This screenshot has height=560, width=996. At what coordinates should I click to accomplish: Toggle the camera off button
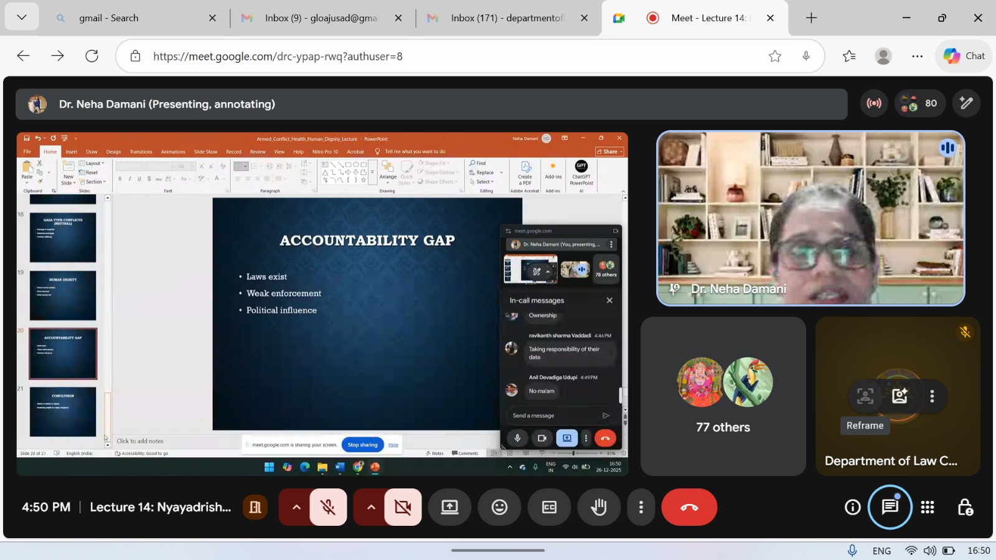click(x=403, y=507)
